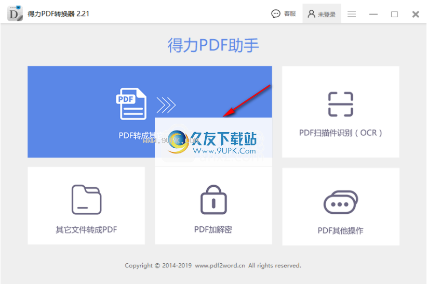The image size is (427, 284).
Task: Close the 得力PDF转换器 window
Action: pos(416,14)
